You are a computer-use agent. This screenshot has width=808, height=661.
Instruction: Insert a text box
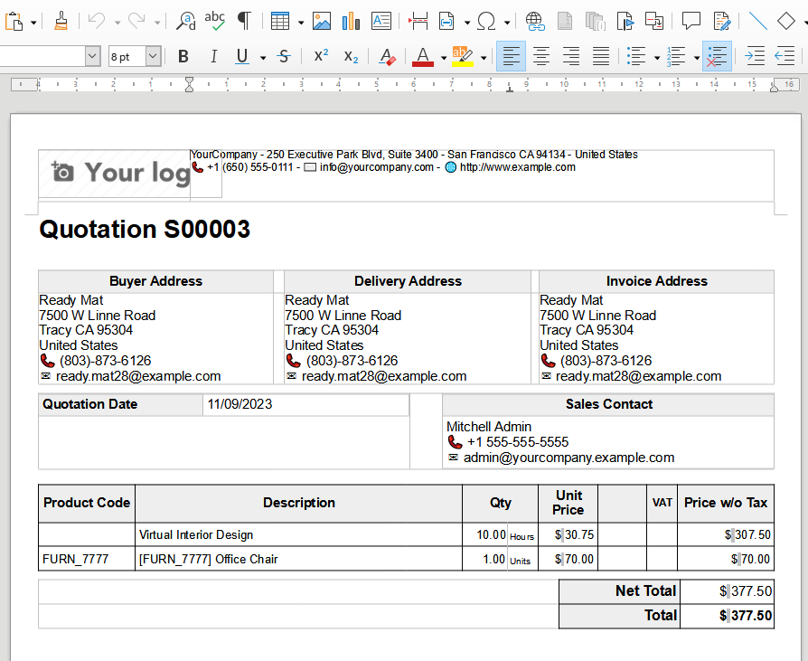coord(381,22)
